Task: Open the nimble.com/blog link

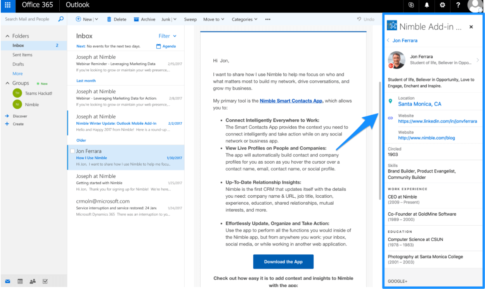Action: (x=426, y=138)
